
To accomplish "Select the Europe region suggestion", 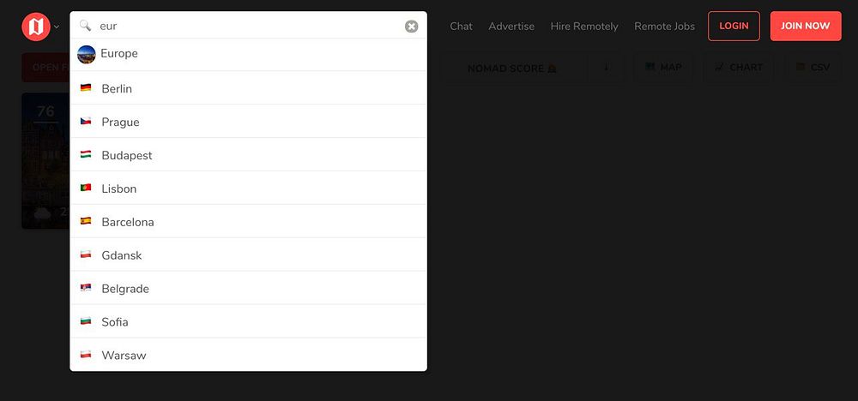I will pos(249,54).
